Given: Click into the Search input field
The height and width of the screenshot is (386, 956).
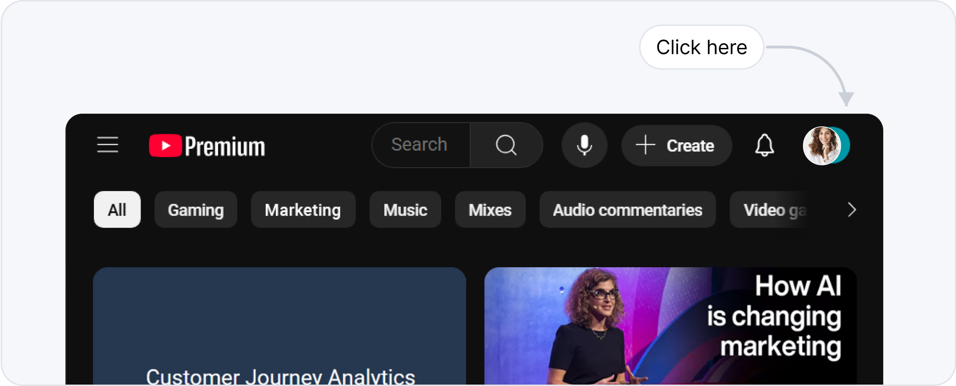Looking at the screenshot, I should tap(421, 145).
